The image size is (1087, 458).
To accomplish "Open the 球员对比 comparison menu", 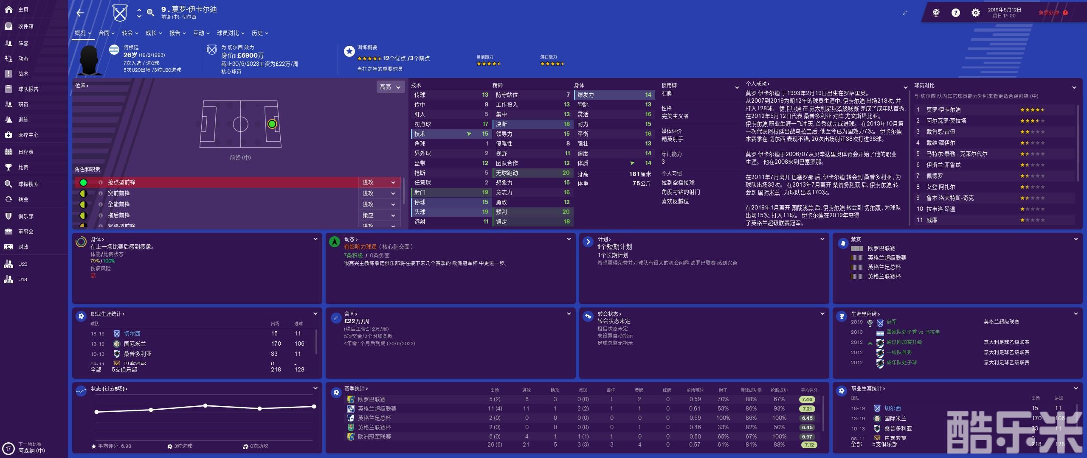I will 231,33.
